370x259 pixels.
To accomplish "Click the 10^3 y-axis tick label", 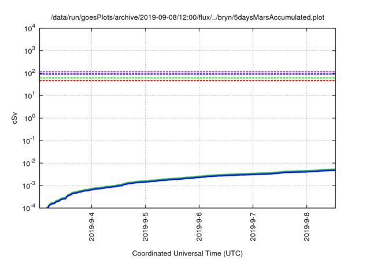I will pyautogui.click(x=29, y=51).
